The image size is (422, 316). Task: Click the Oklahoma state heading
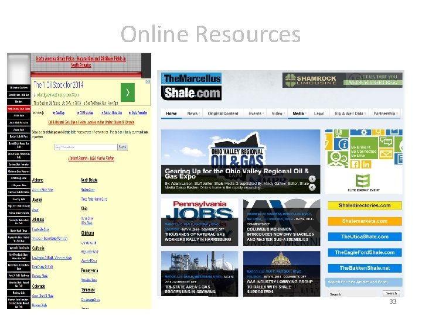87,233
